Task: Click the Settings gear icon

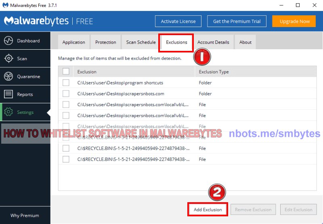Action: 8,112
